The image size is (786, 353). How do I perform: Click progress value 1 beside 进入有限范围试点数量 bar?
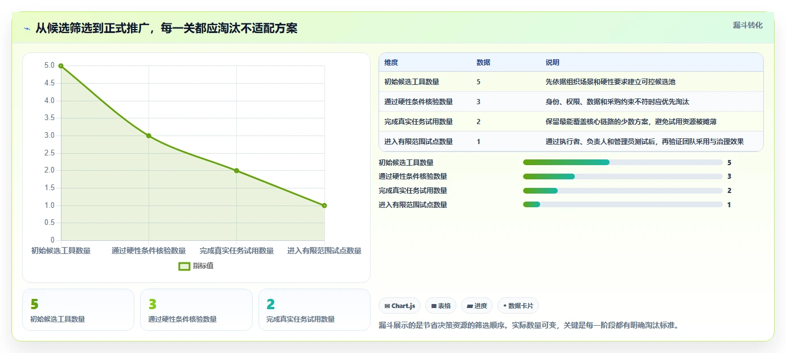click(x=729, y=204)
